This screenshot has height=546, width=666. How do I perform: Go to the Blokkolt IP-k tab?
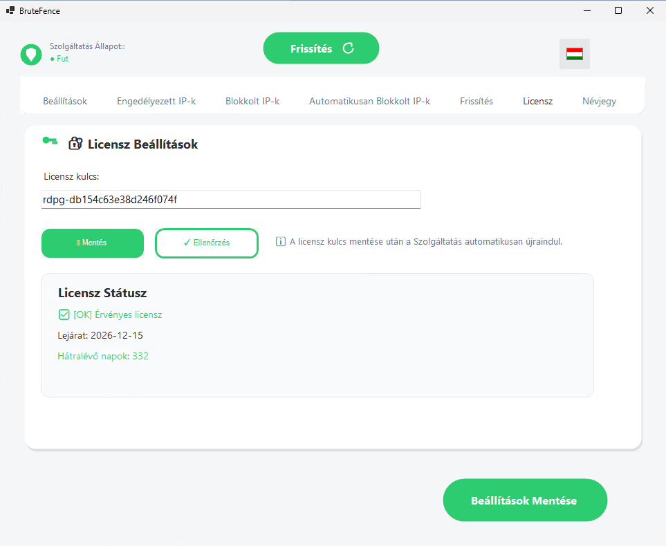252,101
